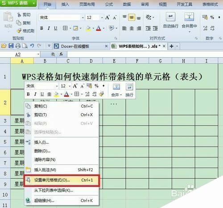Click the center horizontally icon in ribbon
This screenshot has height=208, width=223.
[x=132, y=28]
